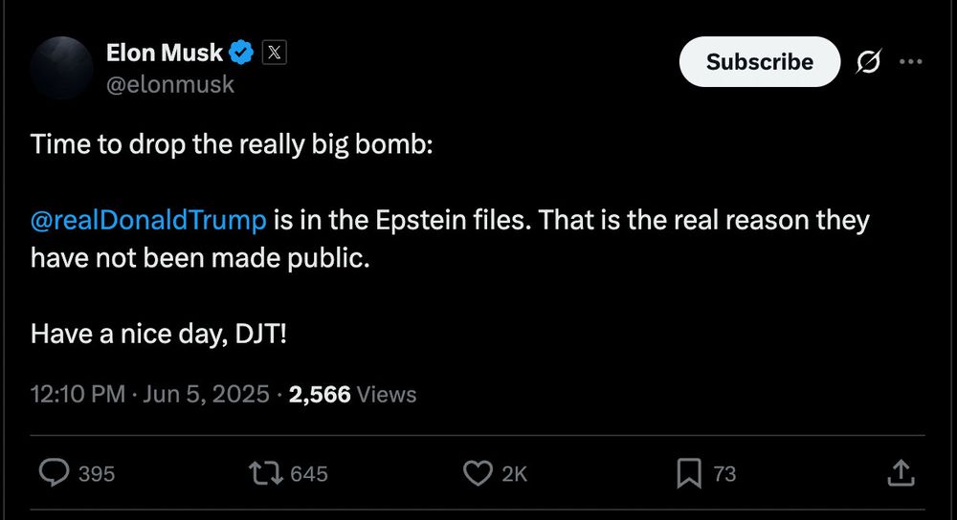Open the @realDonaldTrump mention link
The width and height of the screenshot is (957, 520).
[x=148, y=221]
